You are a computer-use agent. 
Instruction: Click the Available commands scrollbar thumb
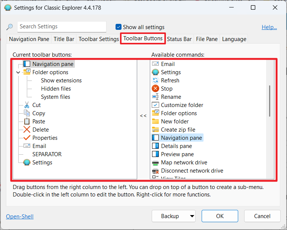(x=269, y=101)
